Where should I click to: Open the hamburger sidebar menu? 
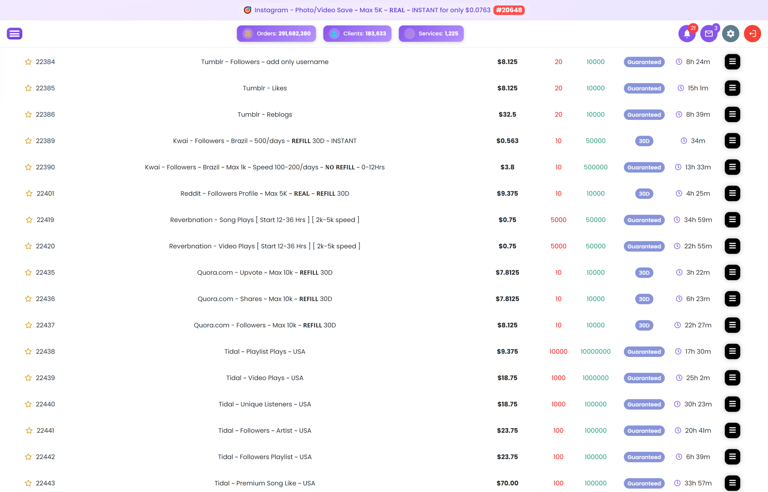tap(14, 34)
